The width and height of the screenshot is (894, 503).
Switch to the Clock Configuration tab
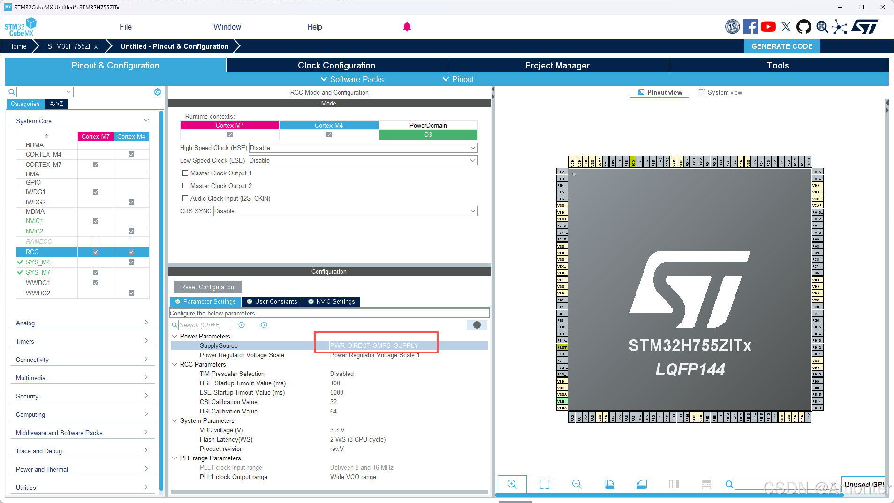pos(336,65)
